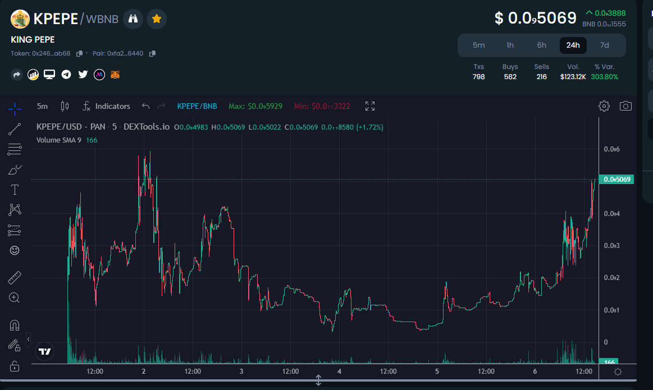Viewport: 653px width, 390px height.
Task: Click the current price label on price axis
Action: pyautogui.click(x=617, y=180)
